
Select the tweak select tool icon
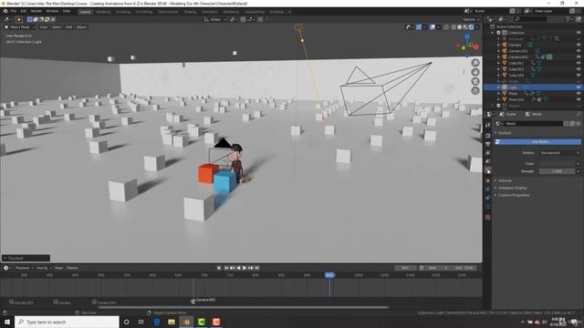point(19,19)
